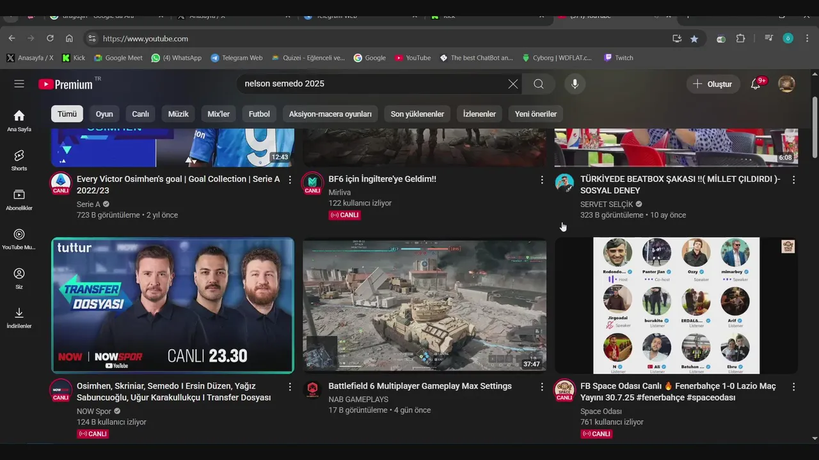Open İndirilenler in sidebar
Screen dimensions: 819x460
[19, 317]
